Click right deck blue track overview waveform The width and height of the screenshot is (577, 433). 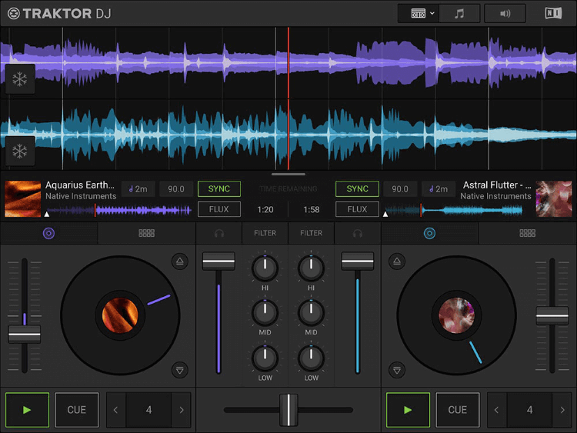454,211
